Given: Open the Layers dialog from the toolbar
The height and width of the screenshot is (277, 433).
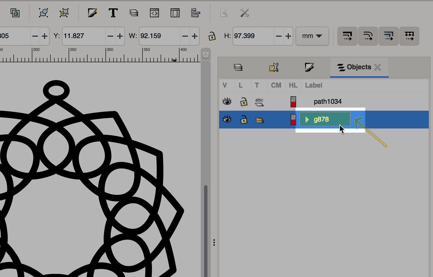Looking at the screenshot, I should (x=134, y=13).
